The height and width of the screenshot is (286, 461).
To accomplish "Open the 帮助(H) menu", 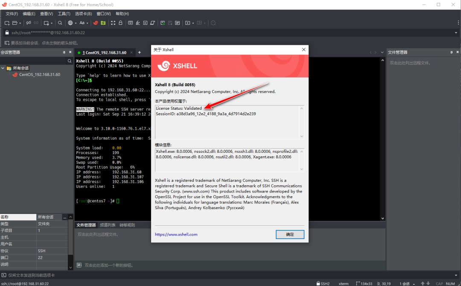I will click(x=122, y=14).
